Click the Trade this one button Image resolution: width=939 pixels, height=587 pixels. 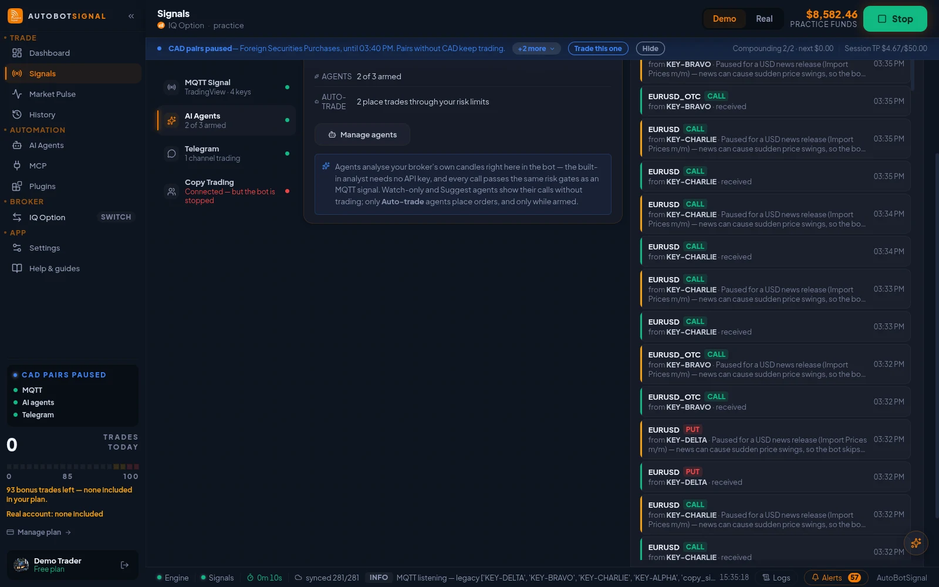(598, 49)
